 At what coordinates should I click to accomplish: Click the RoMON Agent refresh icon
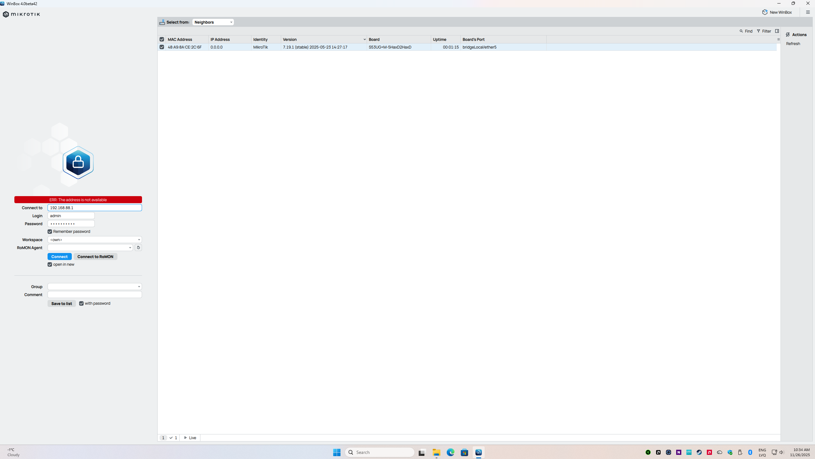click(x=138, y=248)
